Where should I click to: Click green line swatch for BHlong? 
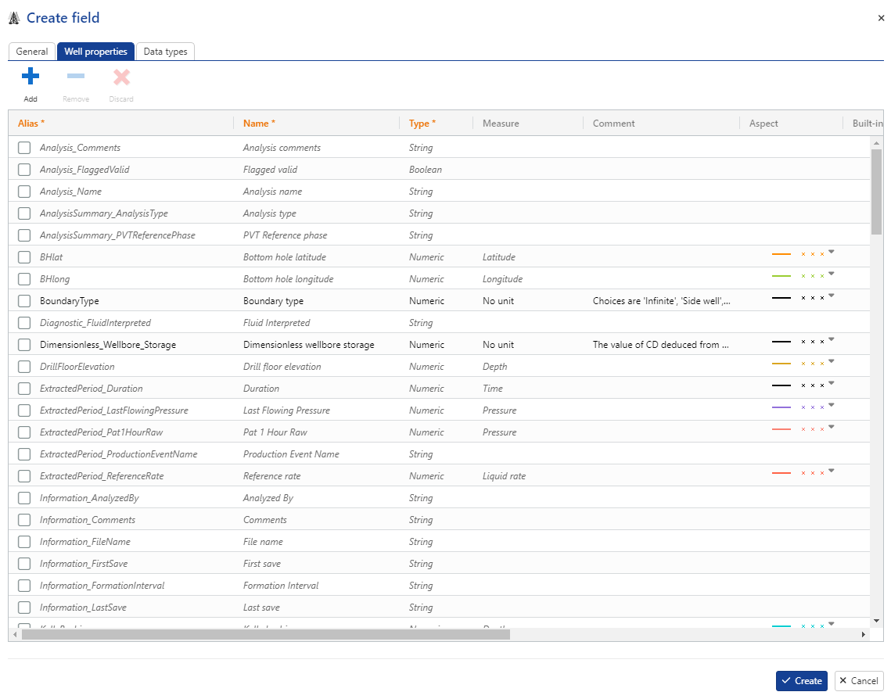[781, 276]
